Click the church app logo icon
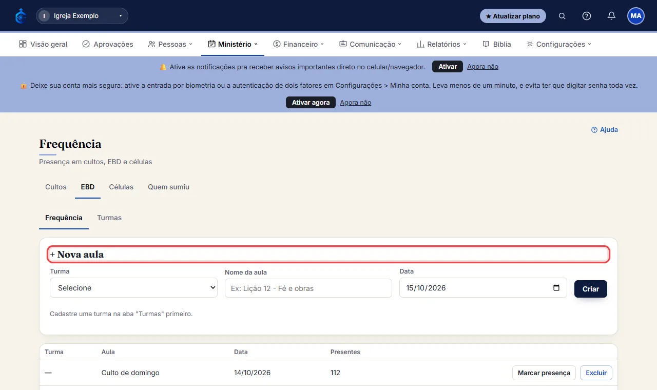This screenshot has width=657, height=390. coord(21,16)
